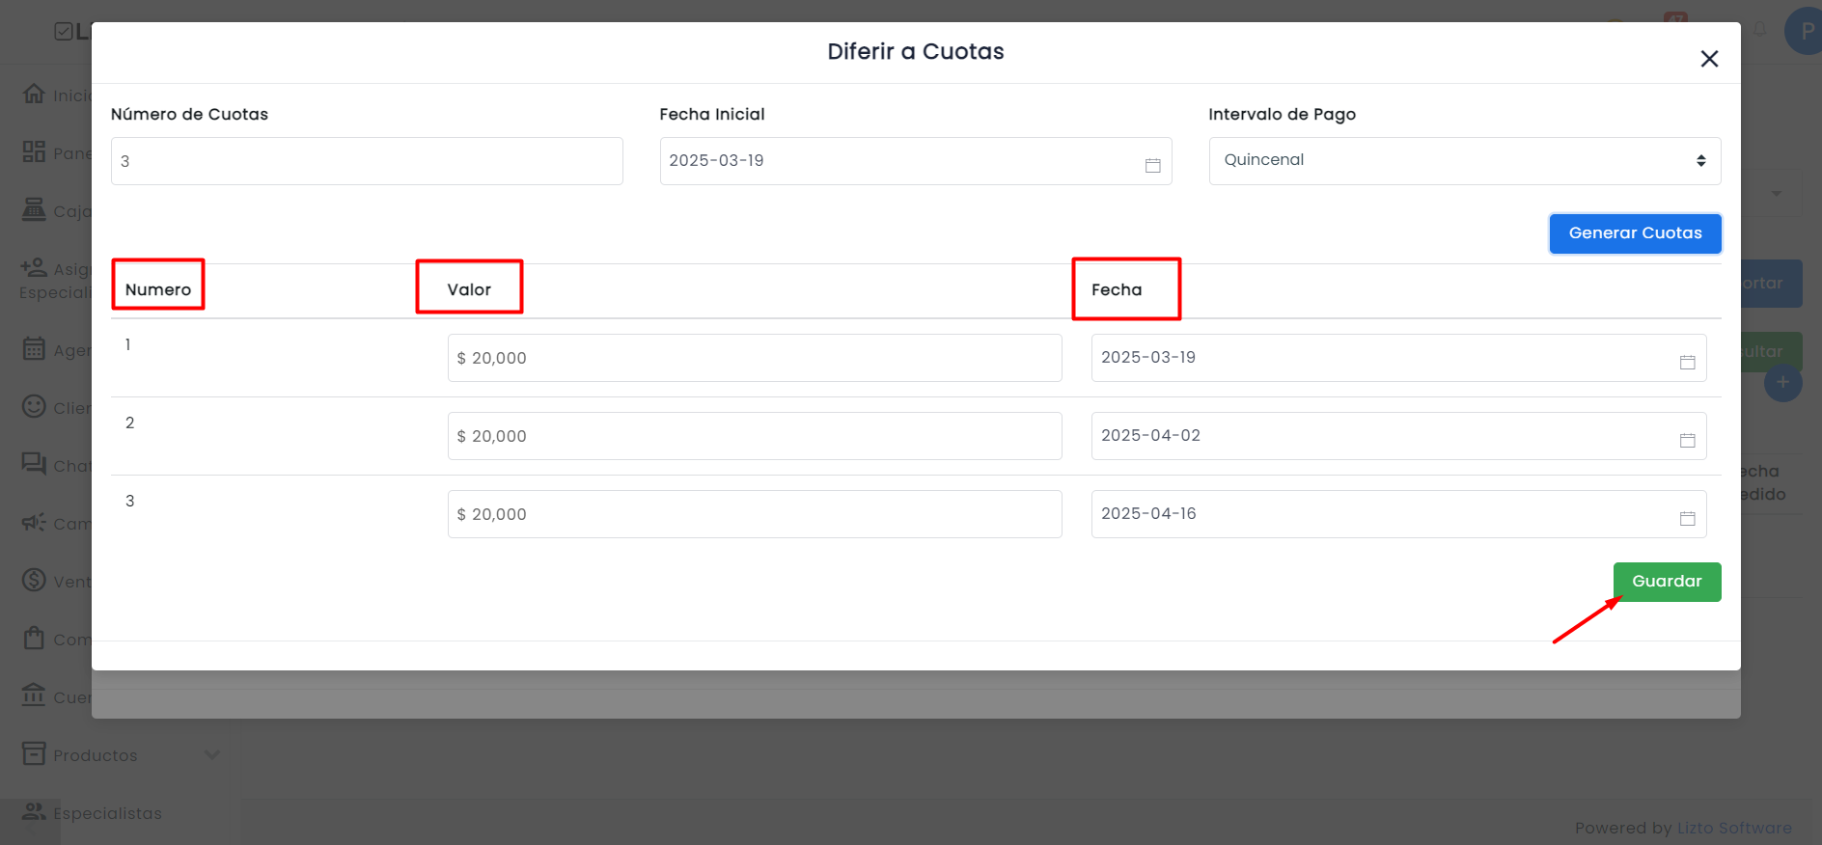Click the Especialistas people sidebar icon

34,811
